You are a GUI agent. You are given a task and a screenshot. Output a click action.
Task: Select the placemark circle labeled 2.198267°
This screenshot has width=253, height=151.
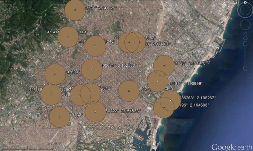tap(171, 100)
